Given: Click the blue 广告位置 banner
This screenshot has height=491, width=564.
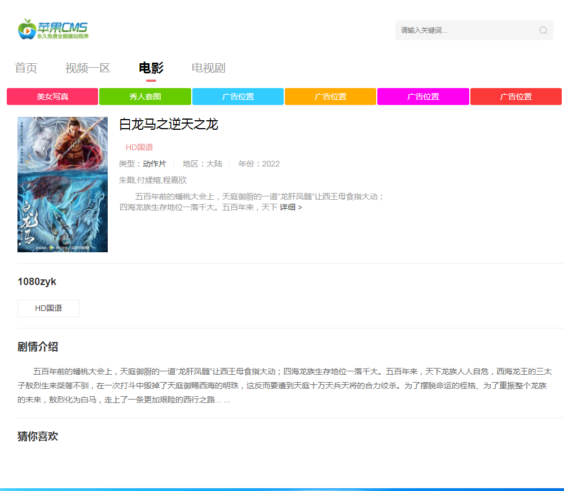Looking at the screenshot, I should pyautogui.click(x=238, y=97).
